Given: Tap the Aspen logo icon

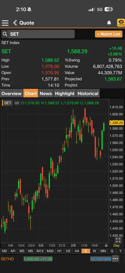Looking at the screenshot, I should (x=121, y=23).
